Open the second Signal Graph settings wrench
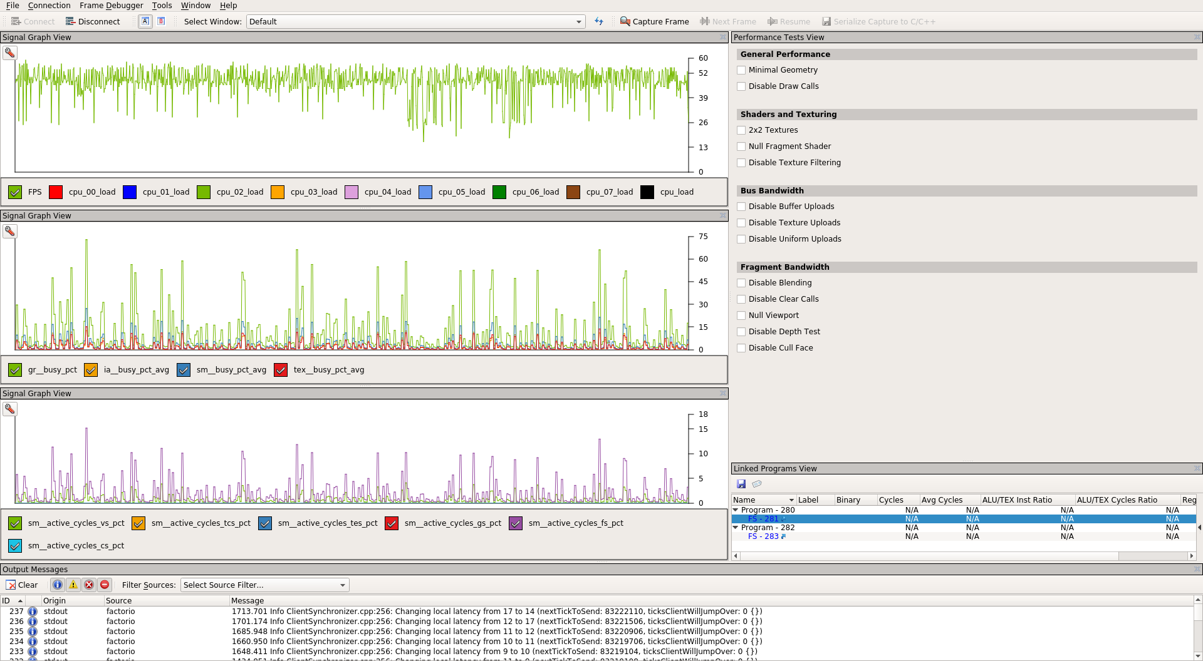1203x661 pixels. coord(10,231)
